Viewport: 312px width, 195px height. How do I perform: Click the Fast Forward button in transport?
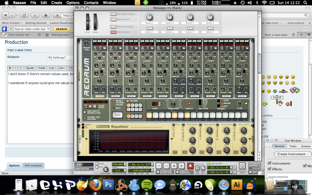[167, 165]
